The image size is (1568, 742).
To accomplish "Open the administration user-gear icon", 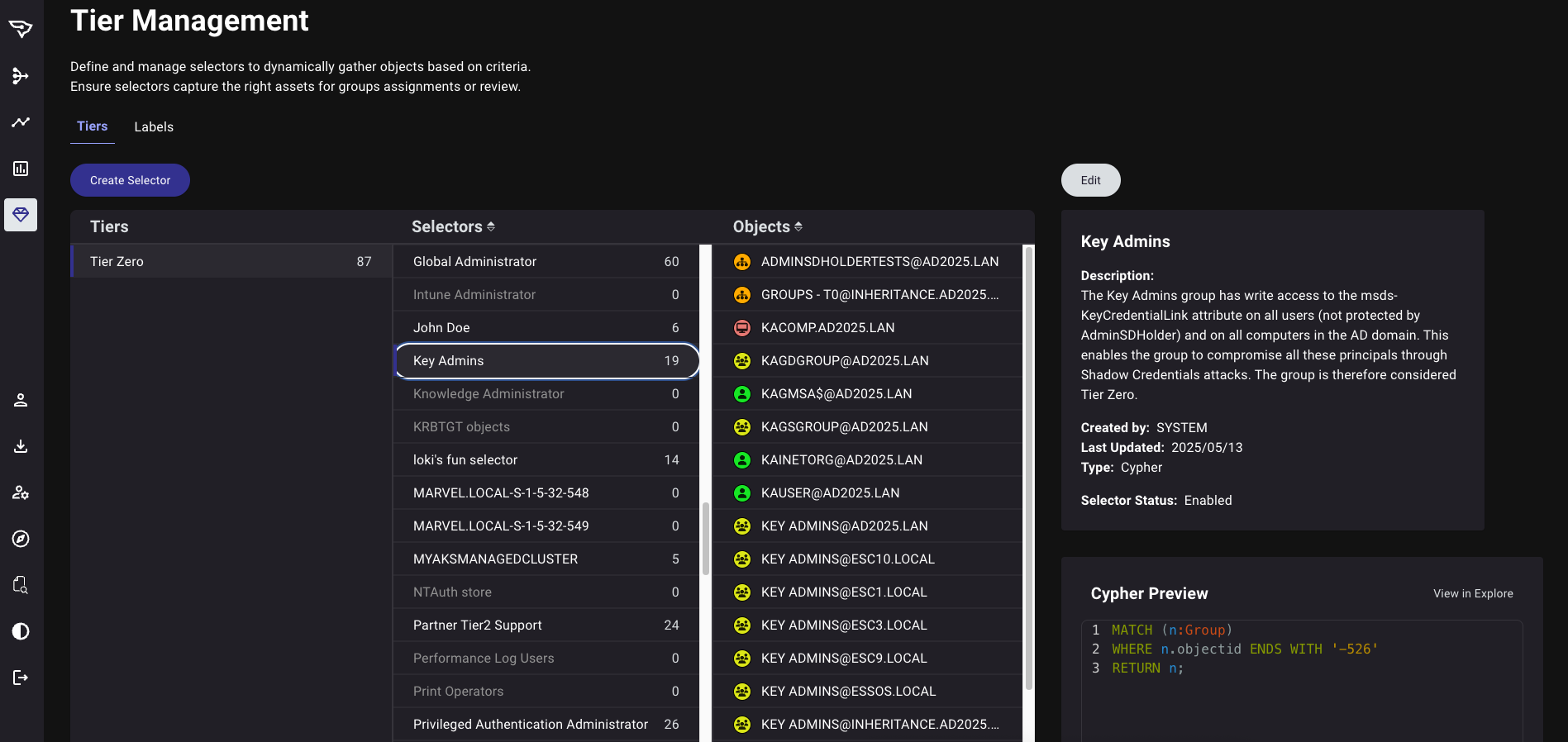I will [21, 492].
